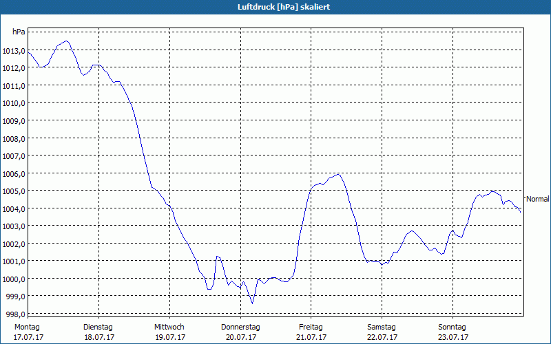This screenshot has height=344, width=551.
Task: Click the chart title 'Luftdruck [hPa] skaliert'
Action: (284, 7)
